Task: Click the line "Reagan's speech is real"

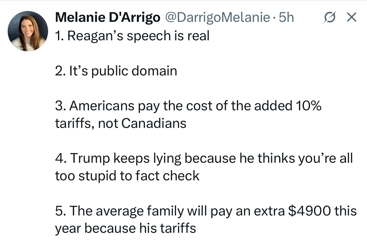Action: [132, 36]
